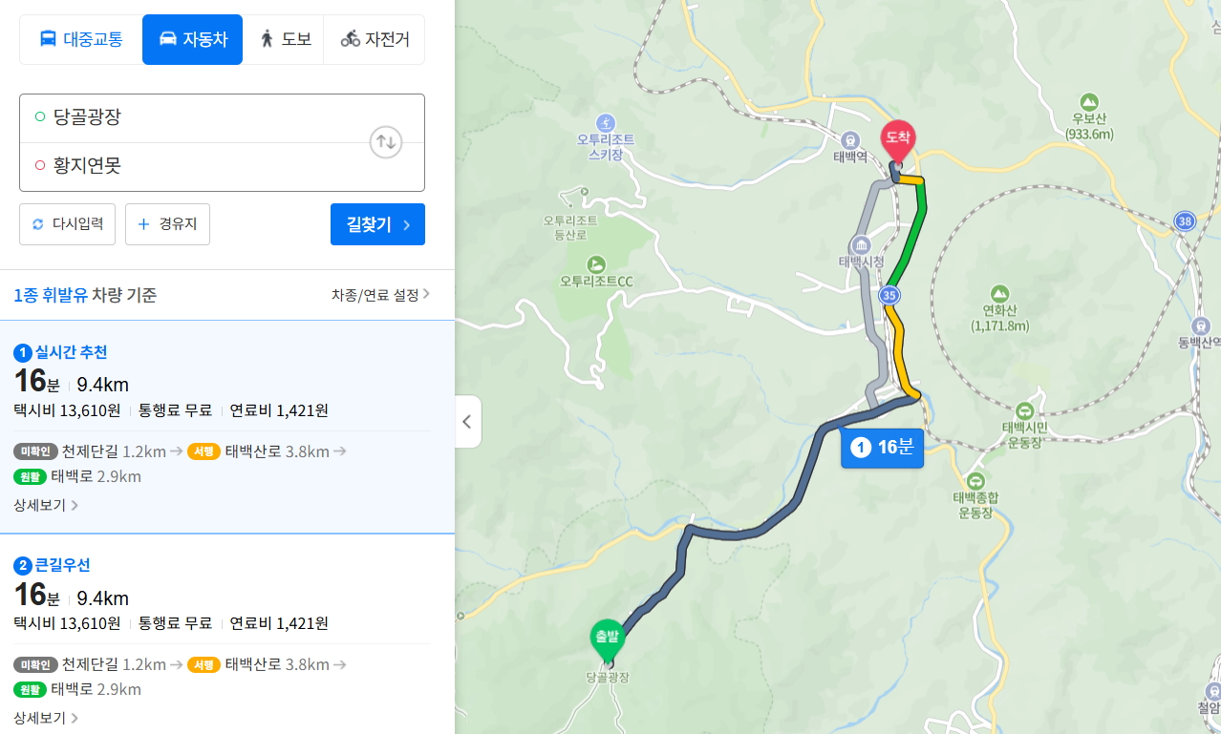Expand 상세보기 for the 큰길우선 route
The width and height of the screenshot is (1221, 734).
[46, 718]
